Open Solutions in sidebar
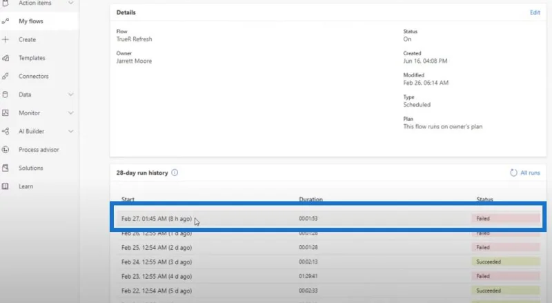The height and width of the screenshot is (303, 552). [30, 168]
